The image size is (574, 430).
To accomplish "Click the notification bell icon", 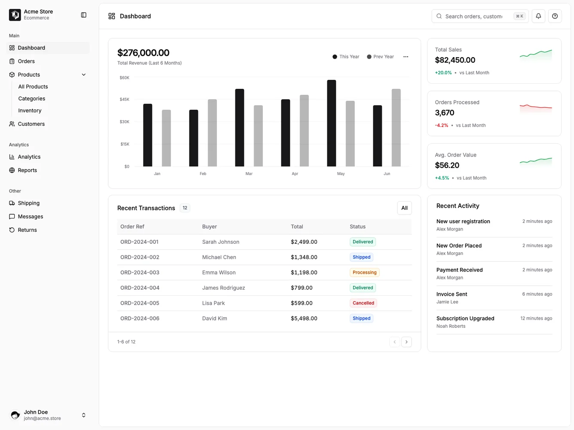I will 538,16.
